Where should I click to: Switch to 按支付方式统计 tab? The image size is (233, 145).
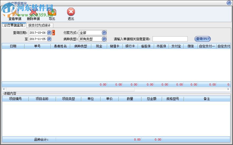coord(40,25)
